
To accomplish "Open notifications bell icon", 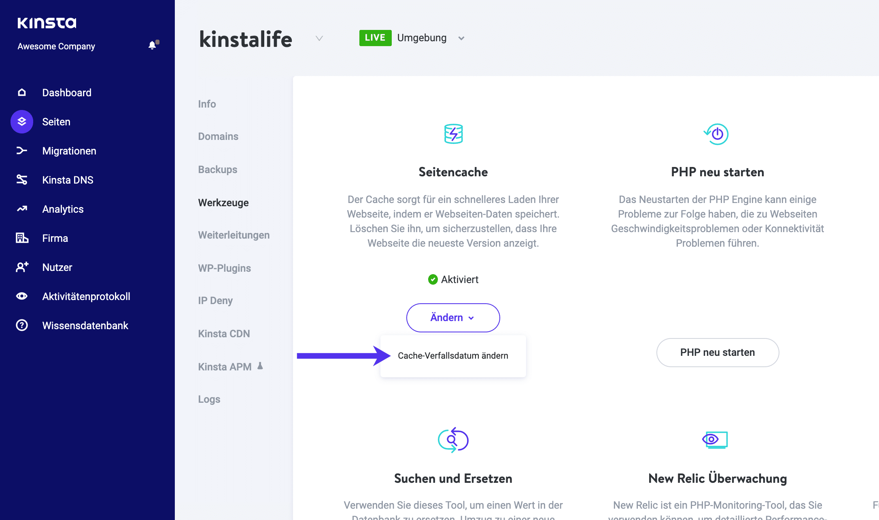I will coord(153,45).
